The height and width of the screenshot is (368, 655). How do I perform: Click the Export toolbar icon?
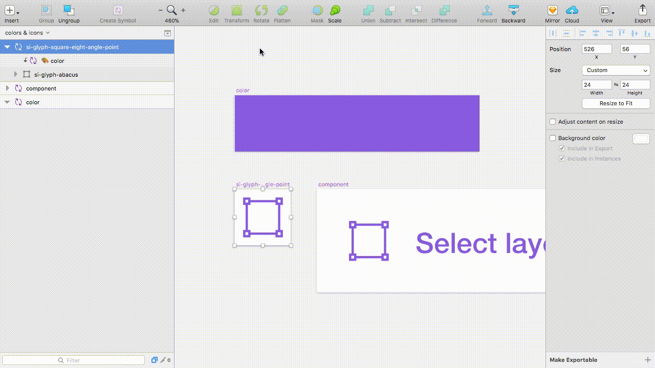pos(643,10)
